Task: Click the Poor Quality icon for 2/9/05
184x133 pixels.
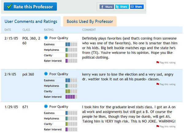Action: click(x=46, y=74)
